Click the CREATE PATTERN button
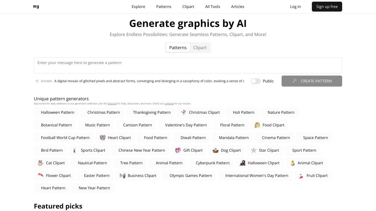Viewport: 376px width, 211px height. [x=312, y=81]
